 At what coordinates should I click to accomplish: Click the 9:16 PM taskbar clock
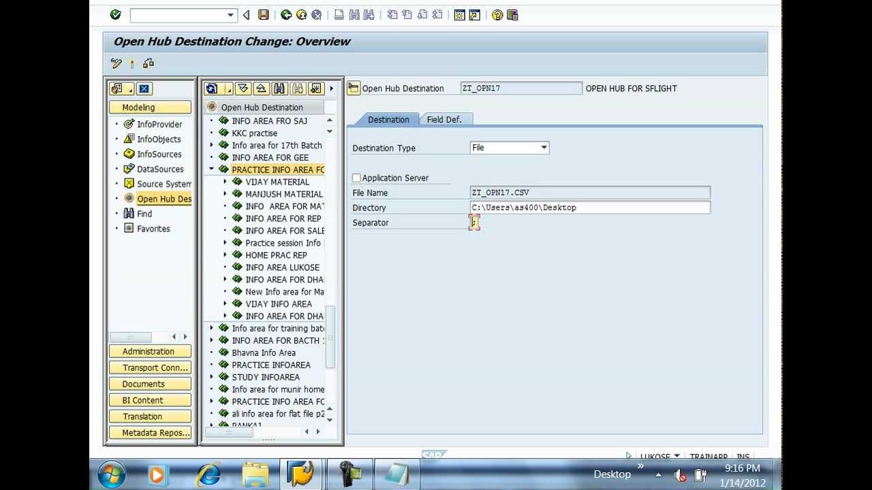click(743, 468)
